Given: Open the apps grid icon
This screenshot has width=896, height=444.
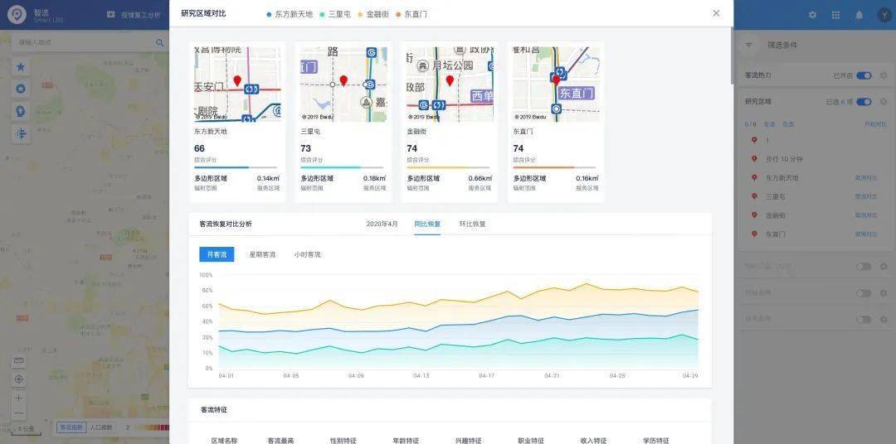Looking at the screenshot, I should (x=836, y=15).
